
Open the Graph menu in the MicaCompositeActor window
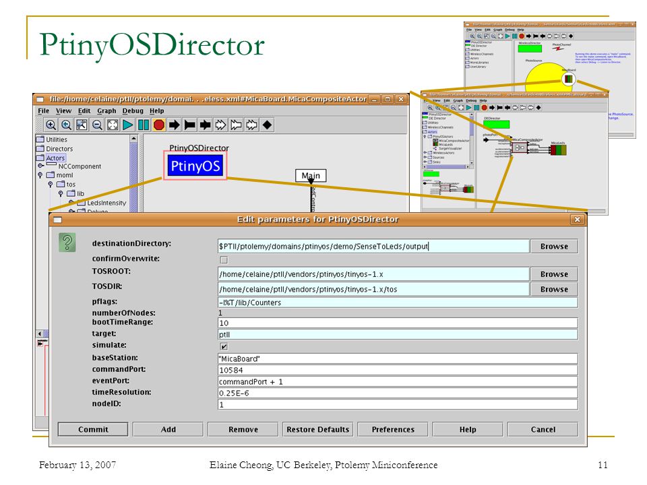pos(106,111)
